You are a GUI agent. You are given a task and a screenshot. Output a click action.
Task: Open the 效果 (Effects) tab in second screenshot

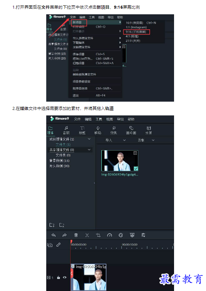pyautogui.click(x=114, y=130)
